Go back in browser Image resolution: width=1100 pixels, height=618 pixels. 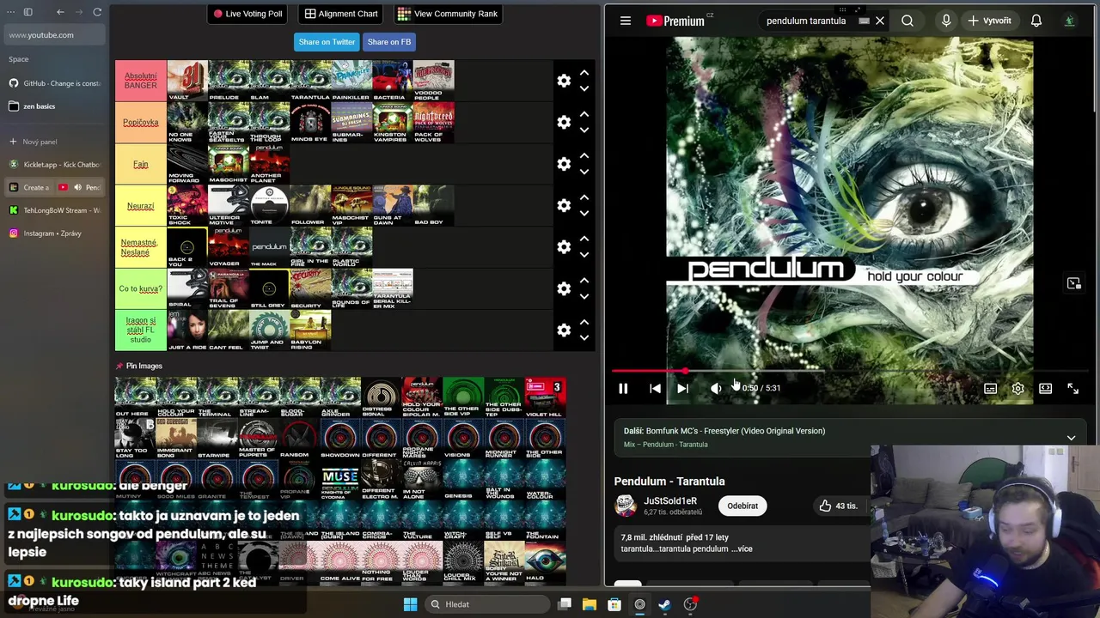[x=60, y=12]
